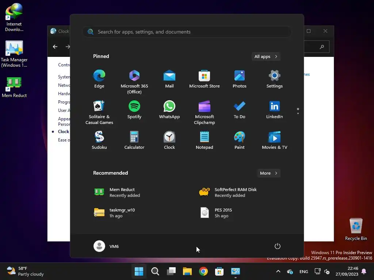Viewport: 374px width, 280px height.
Task: Open Internet Download Manager desktop shortcut
Action: coord(14,17)
